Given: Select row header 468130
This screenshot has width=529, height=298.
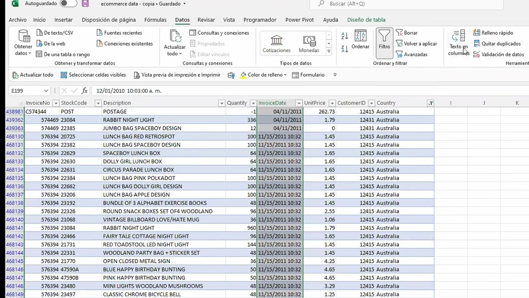Looking at the screenshot, I should click(14, 137).
